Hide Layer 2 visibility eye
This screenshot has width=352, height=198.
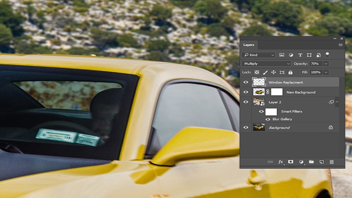tap(246, 102)
